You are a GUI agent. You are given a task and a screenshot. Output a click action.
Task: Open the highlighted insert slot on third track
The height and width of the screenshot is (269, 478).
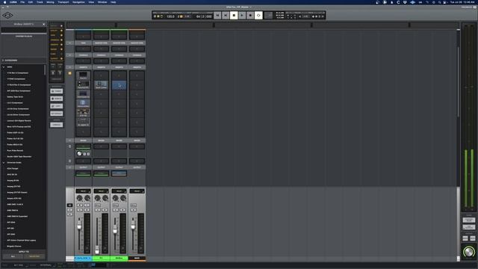pos(119,84)
